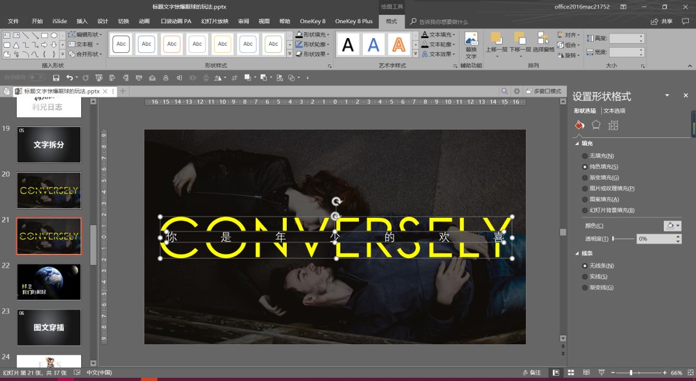
Task: Select slide 22 earth thumbnail
Action: [49, 282]
